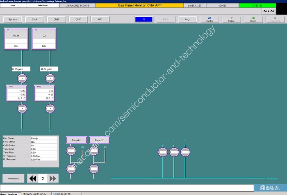This screenshot has height=195, width=287.
Task: Toggle the valve on chamber line 1
Action: (162, 152)
